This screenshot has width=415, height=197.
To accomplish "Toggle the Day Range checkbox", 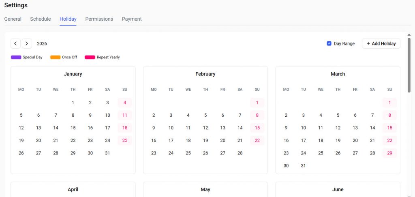I will (x=329, y=43).
